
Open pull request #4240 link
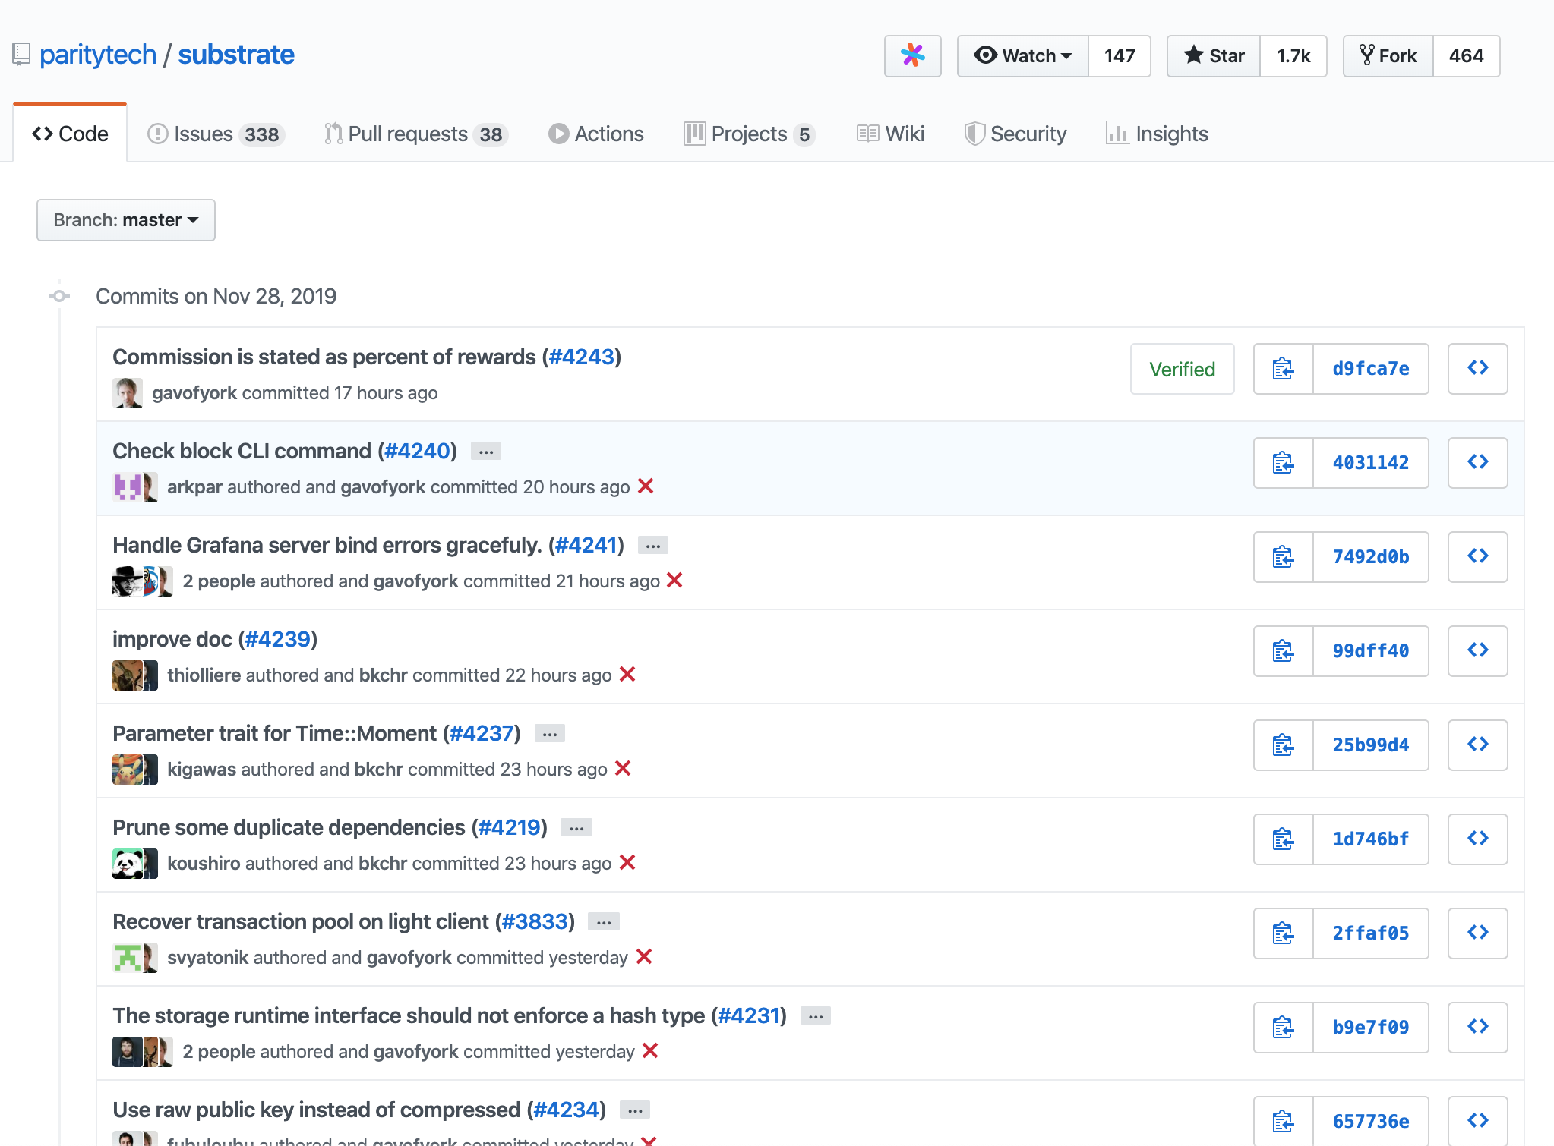pyautogui.click(x=417, y=451)
